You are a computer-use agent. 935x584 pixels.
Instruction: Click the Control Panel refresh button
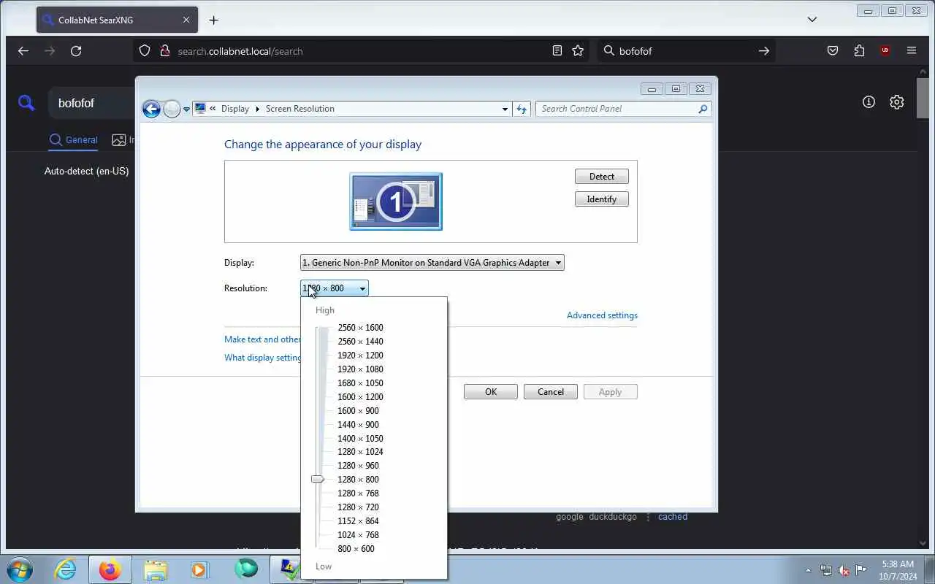click(522, 109)
